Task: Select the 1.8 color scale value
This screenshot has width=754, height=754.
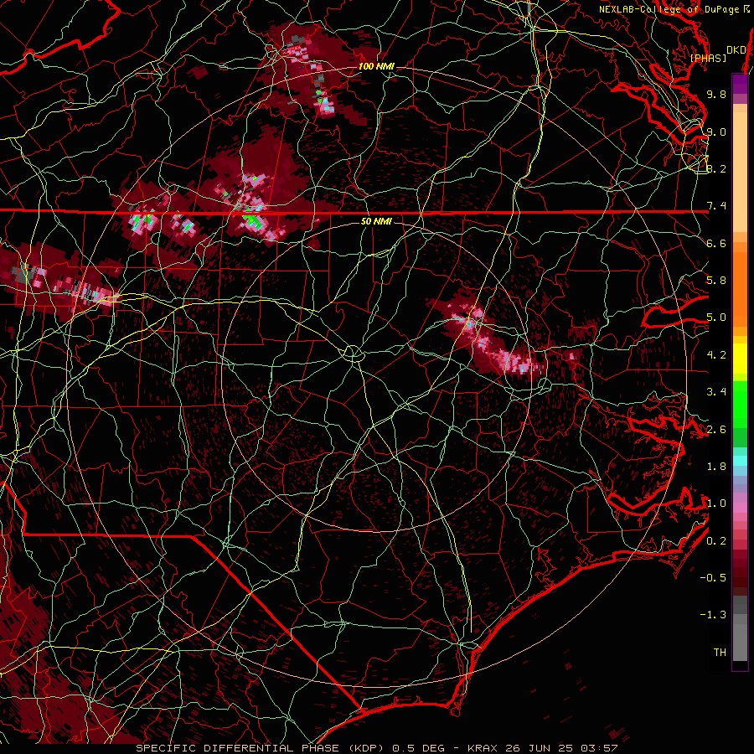Action: [x=716, y=467]
